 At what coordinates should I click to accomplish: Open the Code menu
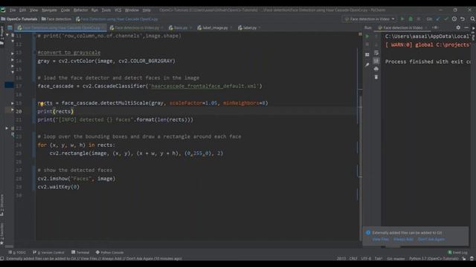point(65,10)
